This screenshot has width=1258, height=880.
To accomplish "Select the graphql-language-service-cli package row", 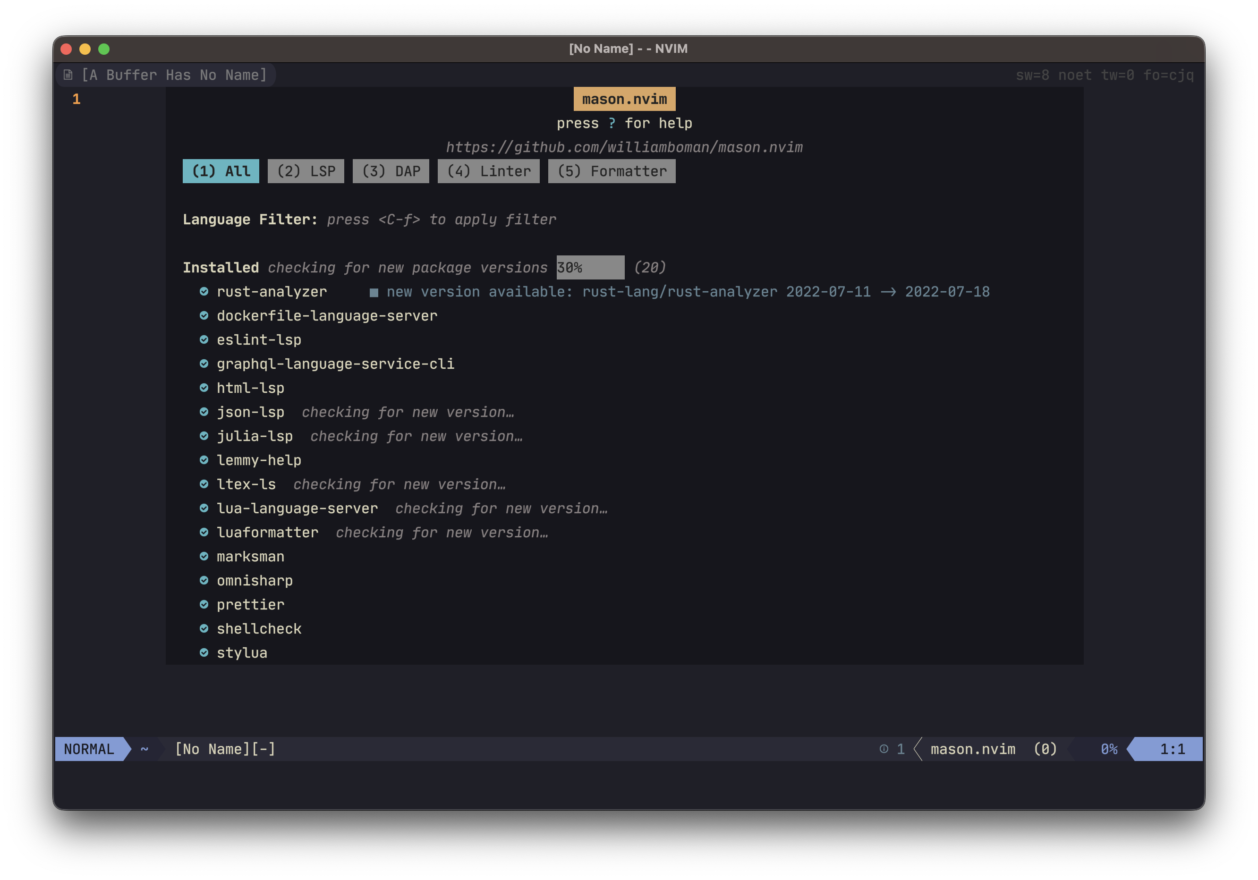I will [335, 364].
